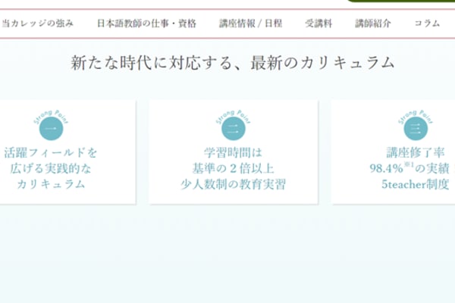Navigate to 講師紹介
Screen dimensions: 455x303
click(373, 23)
